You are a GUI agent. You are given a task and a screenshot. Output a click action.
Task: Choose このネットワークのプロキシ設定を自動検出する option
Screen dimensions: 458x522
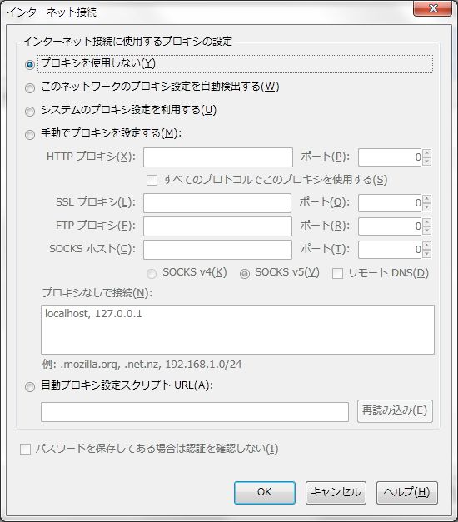30,88
